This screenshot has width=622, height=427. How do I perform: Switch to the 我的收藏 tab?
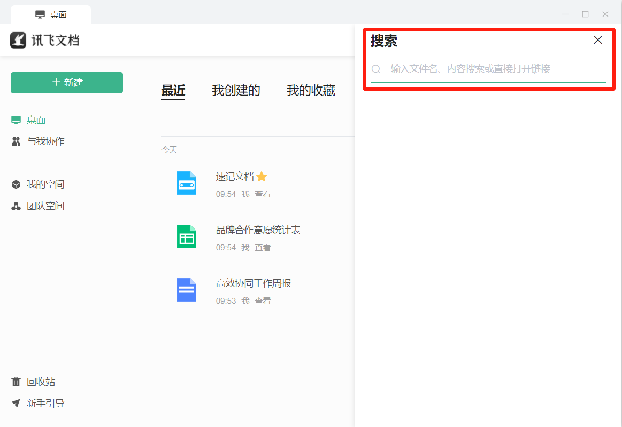tap(311, 91)
